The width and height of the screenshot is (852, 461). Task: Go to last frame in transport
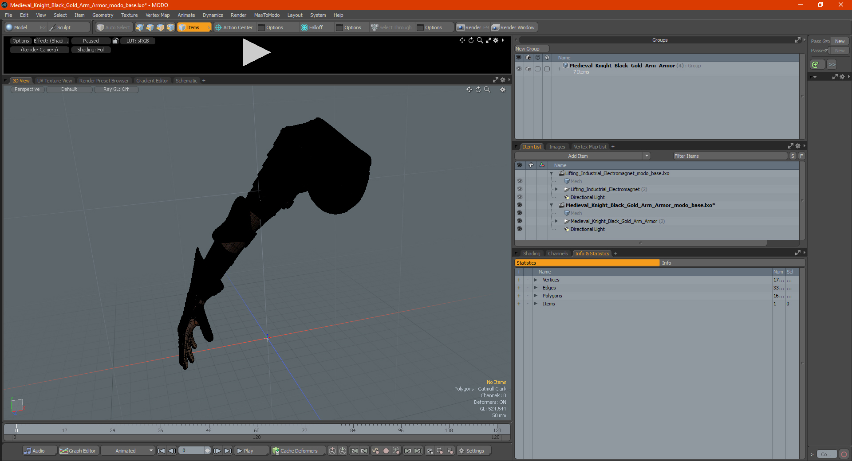[228, 451]
